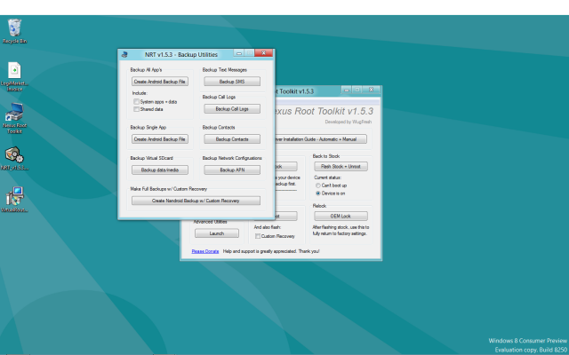The height and width of the screenshot is (355, 569).
Task: Click Create Android Backup File under Backup Single App
Action: pyautogui.click(x=160, y=139)
